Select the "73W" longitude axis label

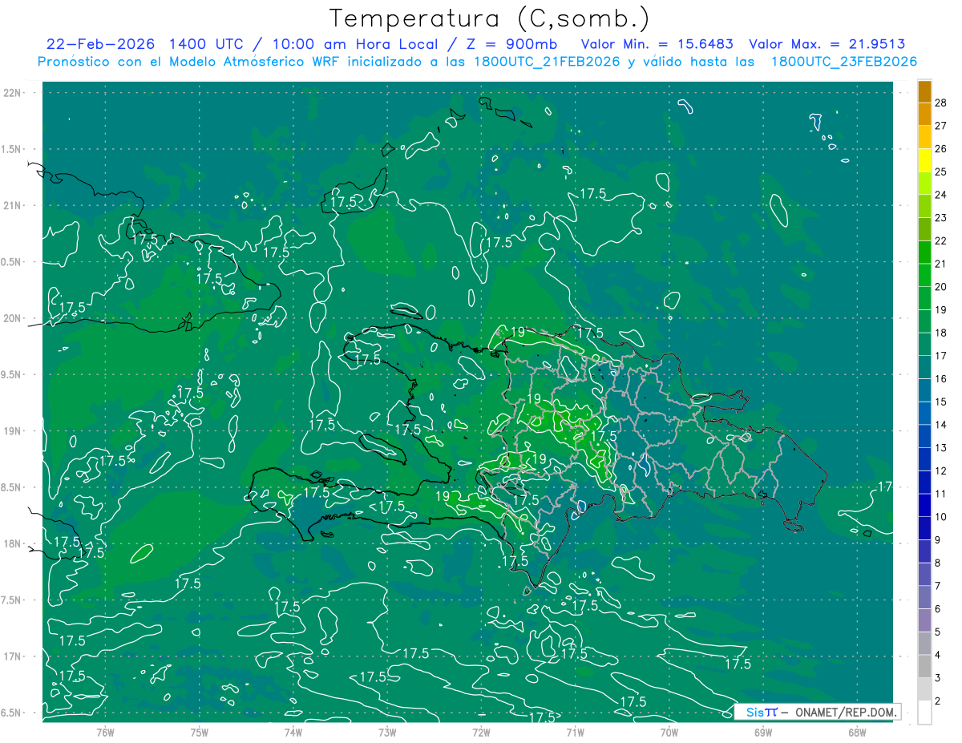(387, 732)
